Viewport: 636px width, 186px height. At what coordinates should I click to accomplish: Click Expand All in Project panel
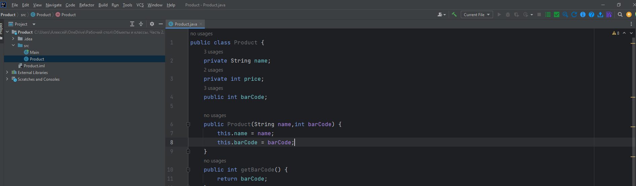(132, 24)
